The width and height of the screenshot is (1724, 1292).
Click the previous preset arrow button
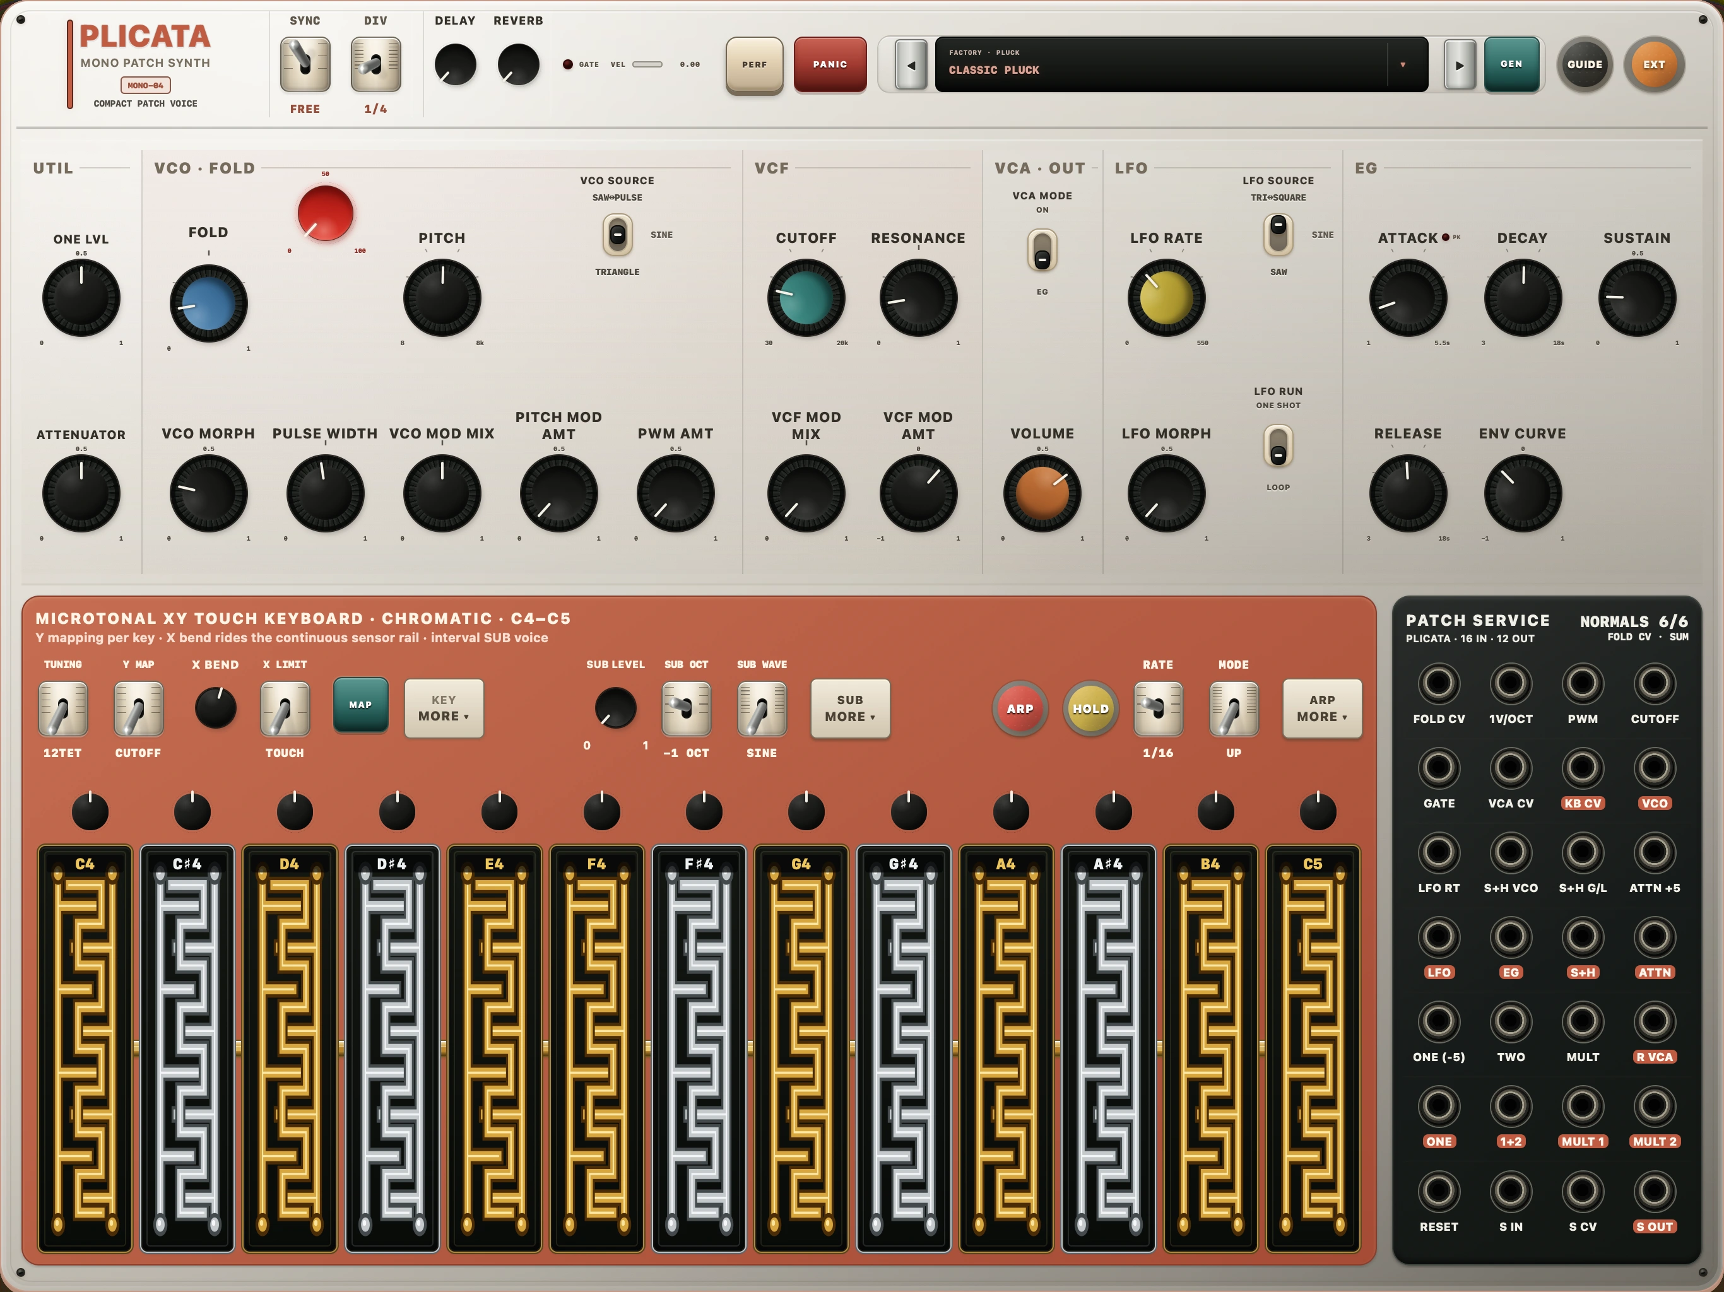tap(911, 65)
